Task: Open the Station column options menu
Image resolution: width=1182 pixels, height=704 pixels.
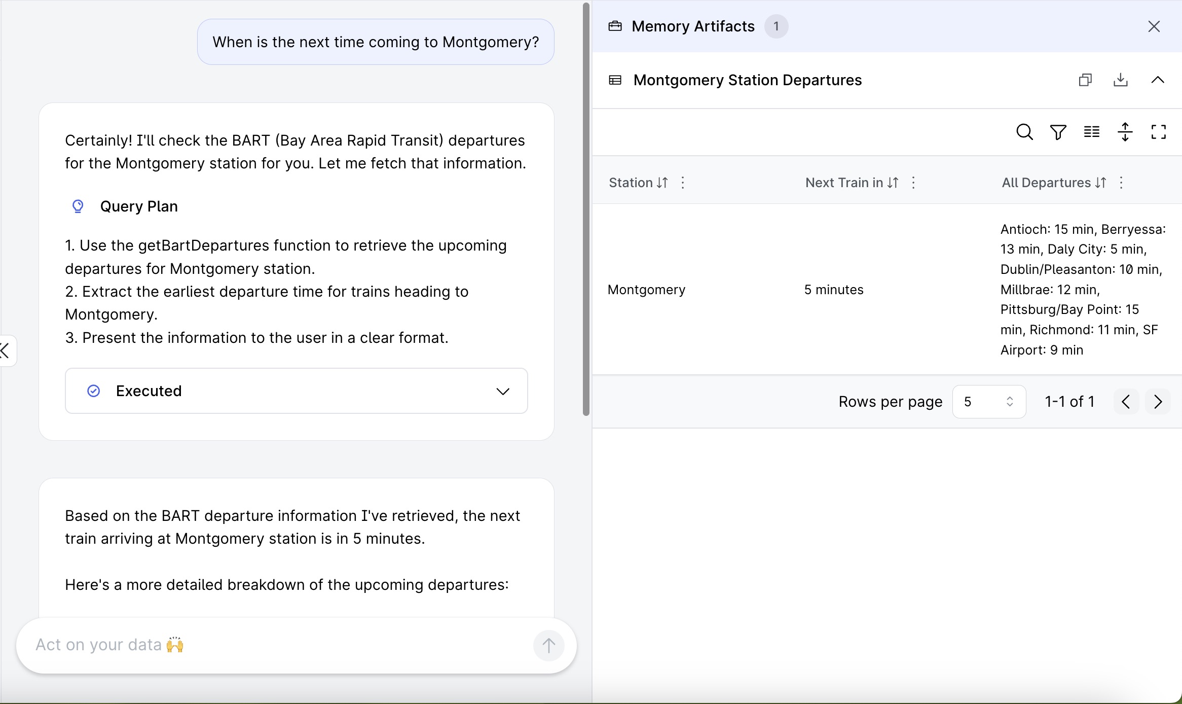Action: (x=682, y=183)
